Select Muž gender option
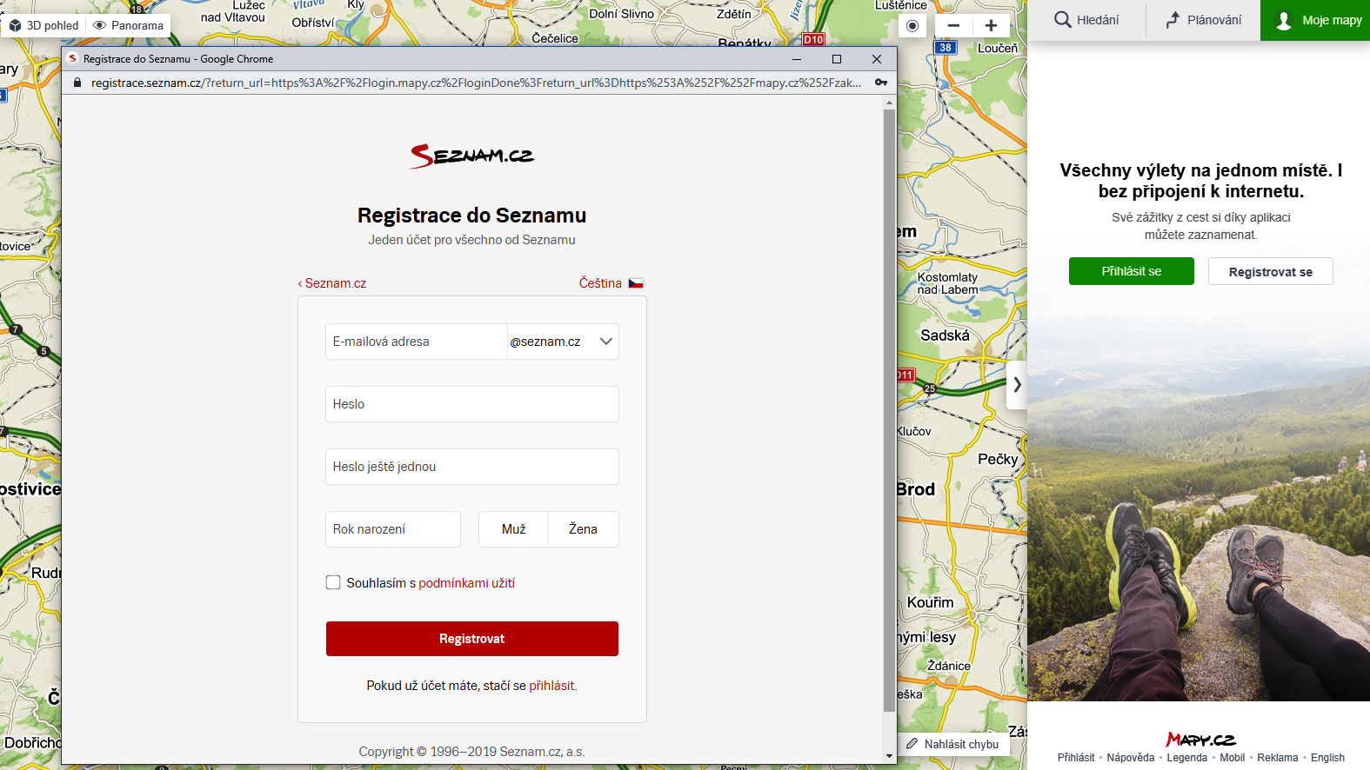 click(513, 529)
